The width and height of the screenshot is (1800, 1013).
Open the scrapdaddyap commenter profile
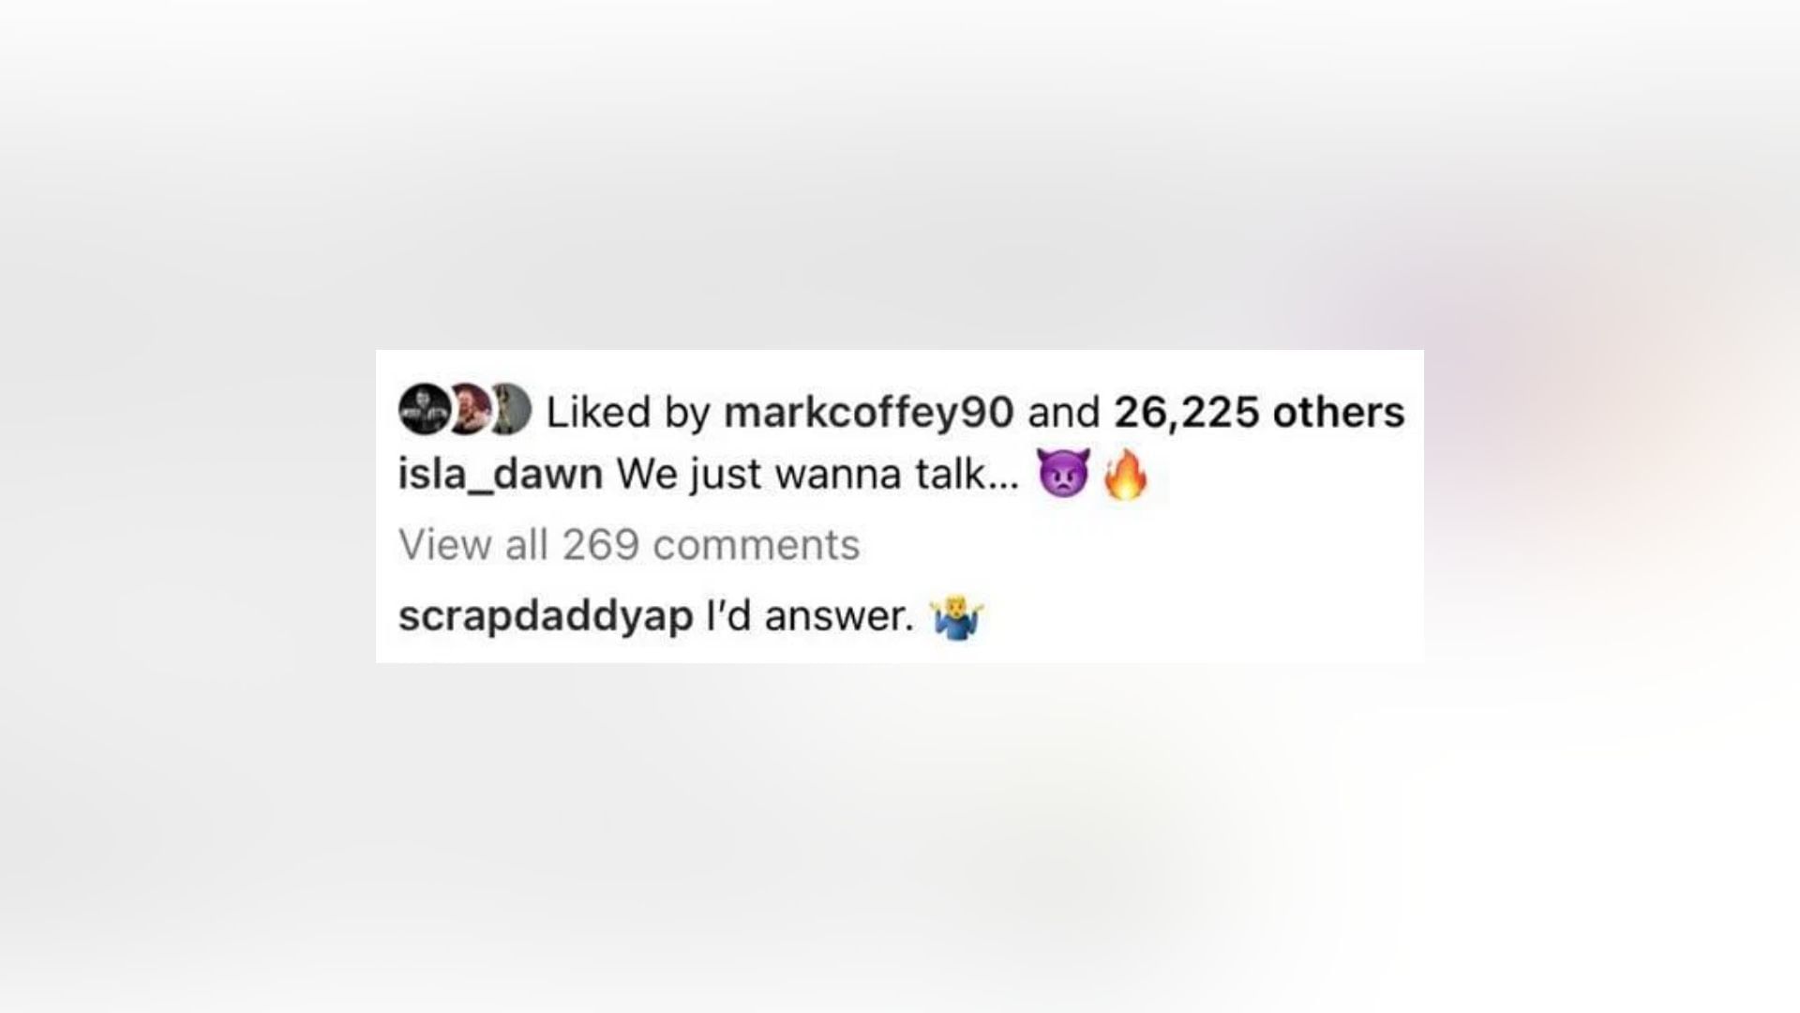[546, 617]
